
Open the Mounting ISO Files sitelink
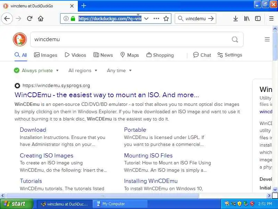click(x=148, y=155)
